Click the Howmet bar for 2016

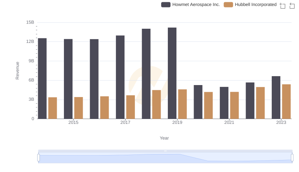point(94,79)
